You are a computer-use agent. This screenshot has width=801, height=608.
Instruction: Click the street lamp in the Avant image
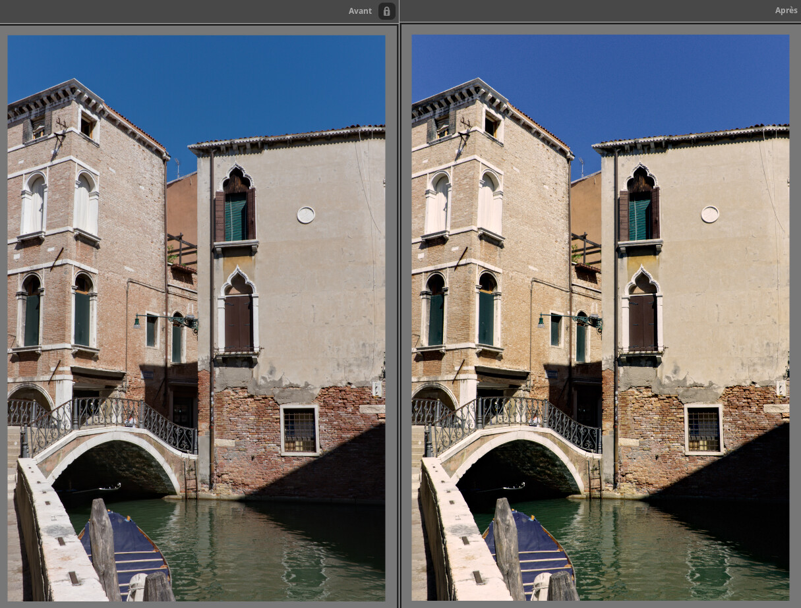138,321
